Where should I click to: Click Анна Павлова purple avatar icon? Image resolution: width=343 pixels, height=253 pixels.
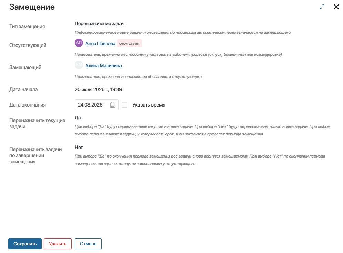[79, 43]
